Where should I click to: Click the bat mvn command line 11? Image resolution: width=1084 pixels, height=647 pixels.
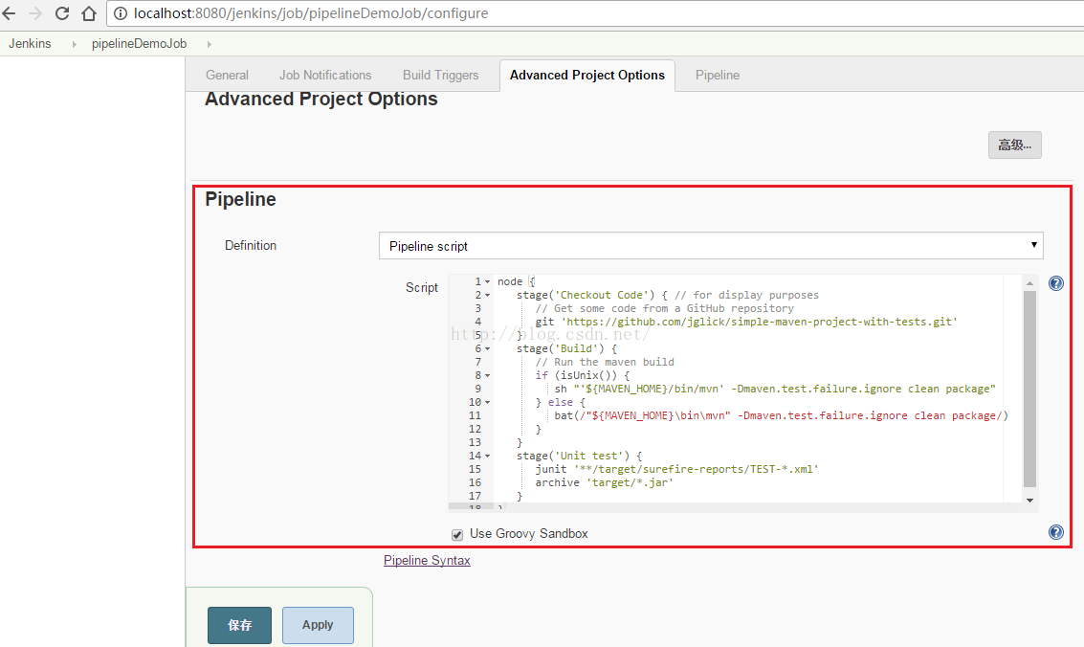click(782, 416)
